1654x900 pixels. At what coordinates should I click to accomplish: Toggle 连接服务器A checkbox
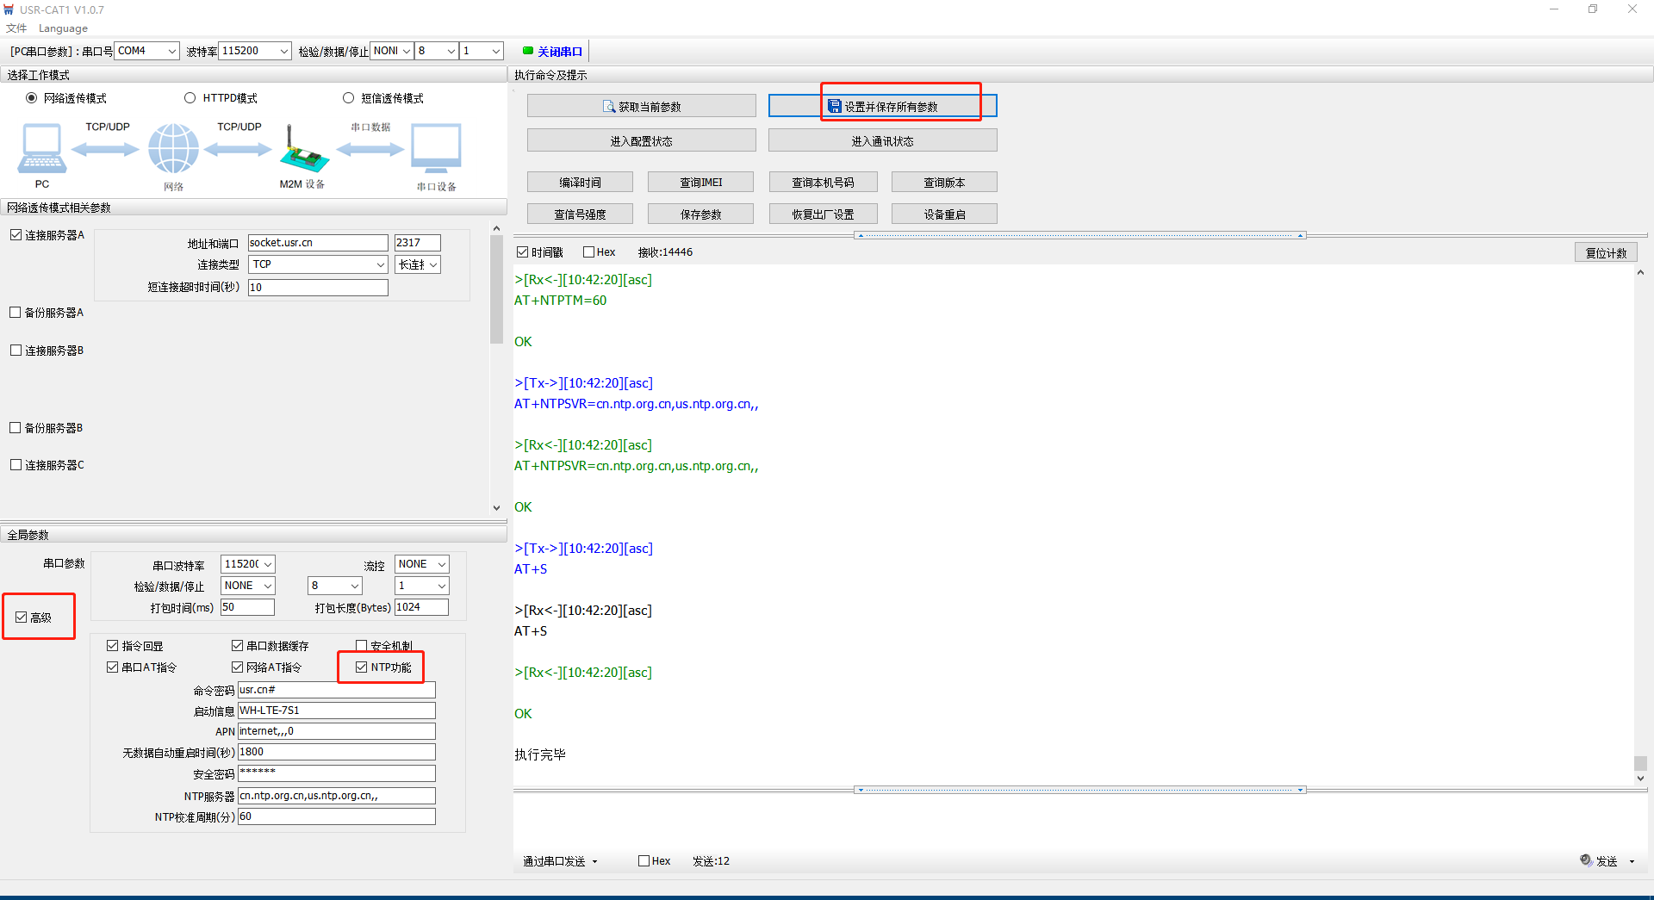(x=16, y=235)
